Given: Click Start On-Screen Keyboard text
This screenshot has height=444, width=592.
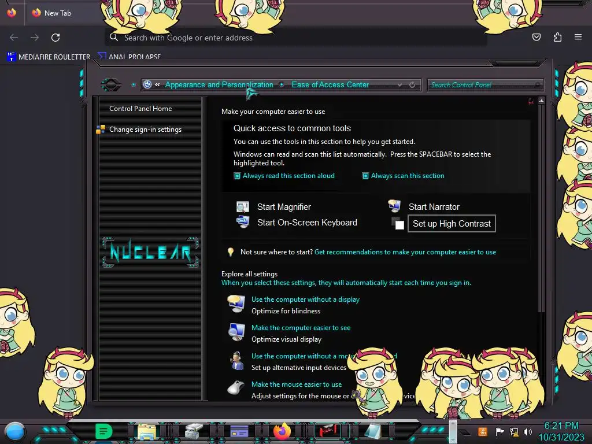Looking at the screenshot, I should 307,223.
